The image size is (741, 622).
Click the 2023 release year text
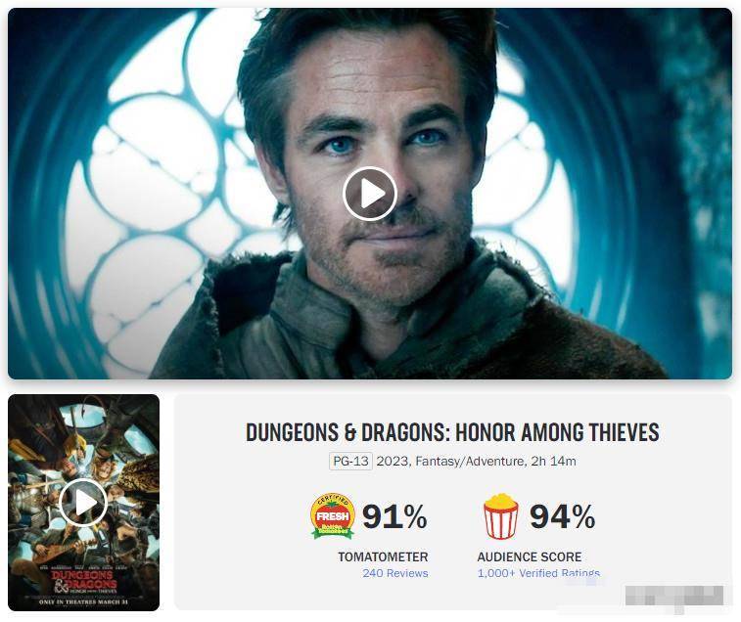click(x=393, y=461)
